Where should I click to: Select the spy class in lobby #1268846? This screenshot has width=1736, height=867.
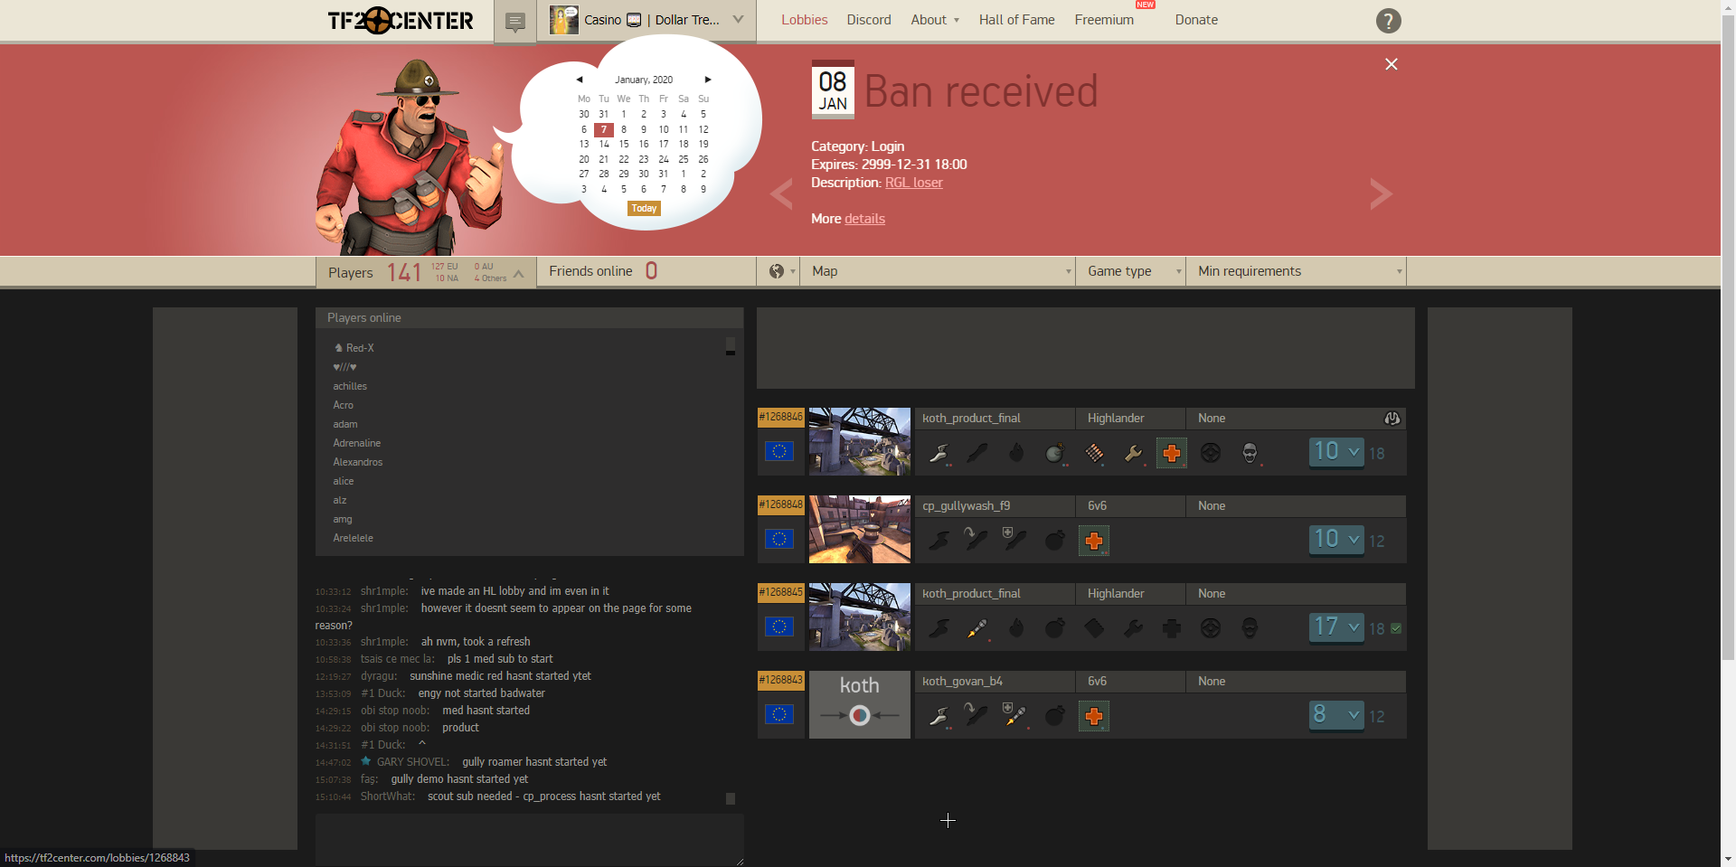1250,453
